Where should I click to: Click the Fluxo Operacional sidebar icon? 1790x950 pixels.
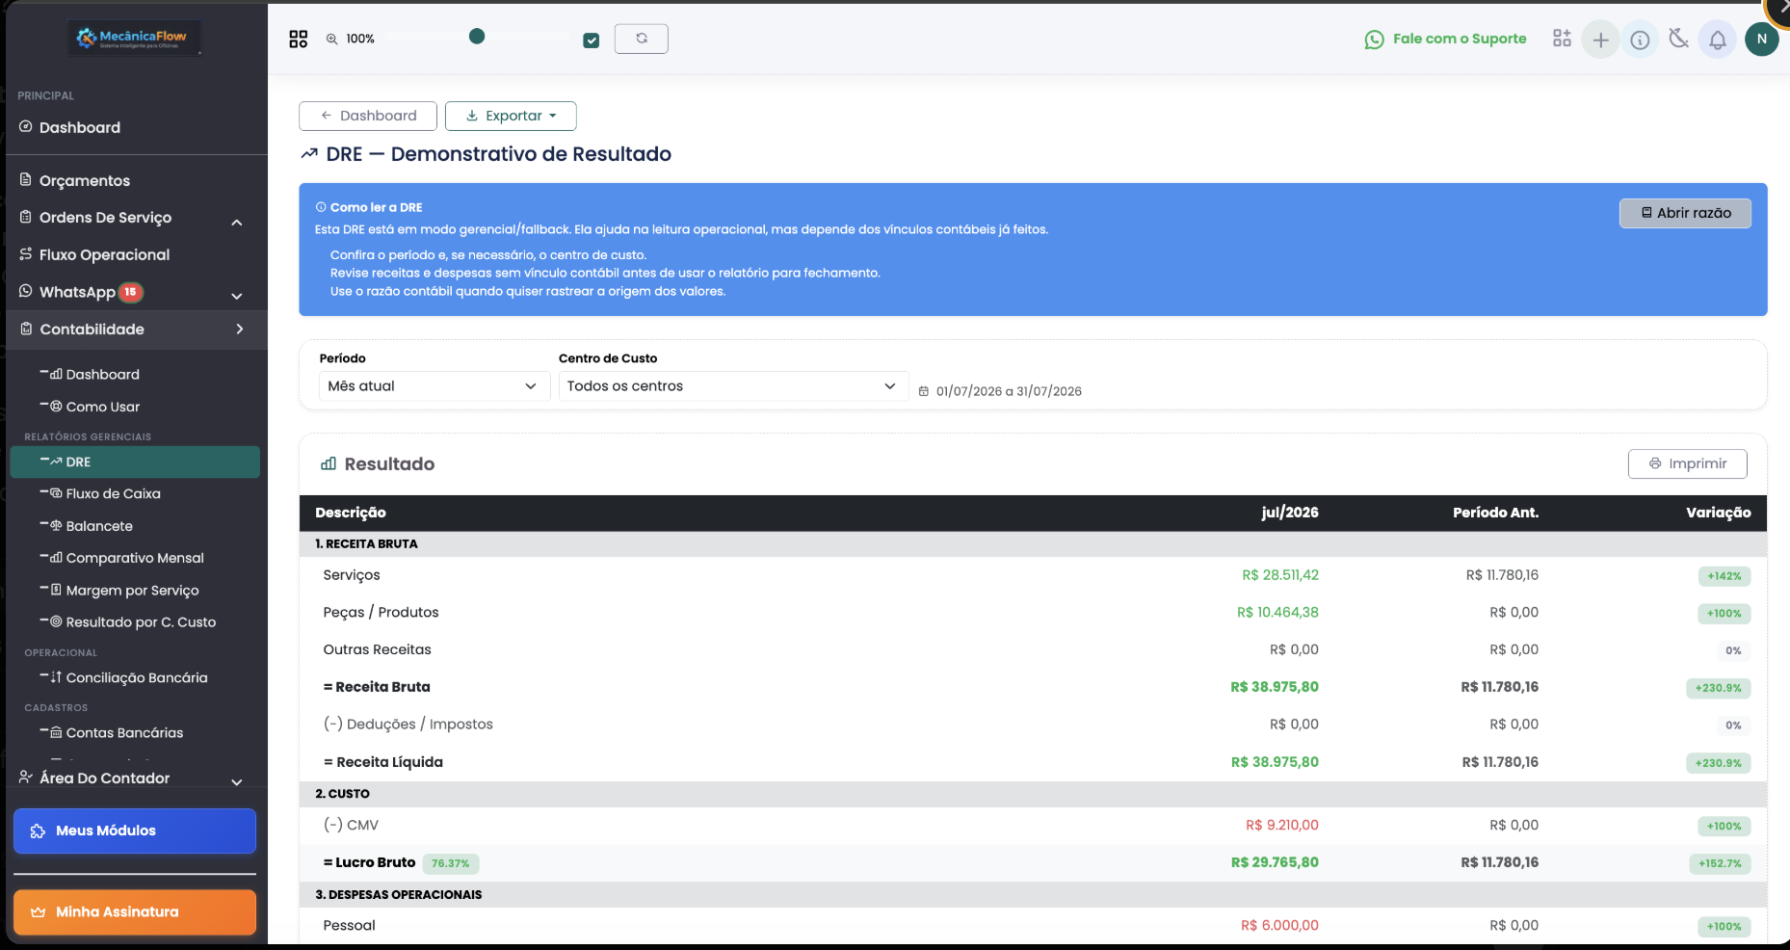coord(26,253)
